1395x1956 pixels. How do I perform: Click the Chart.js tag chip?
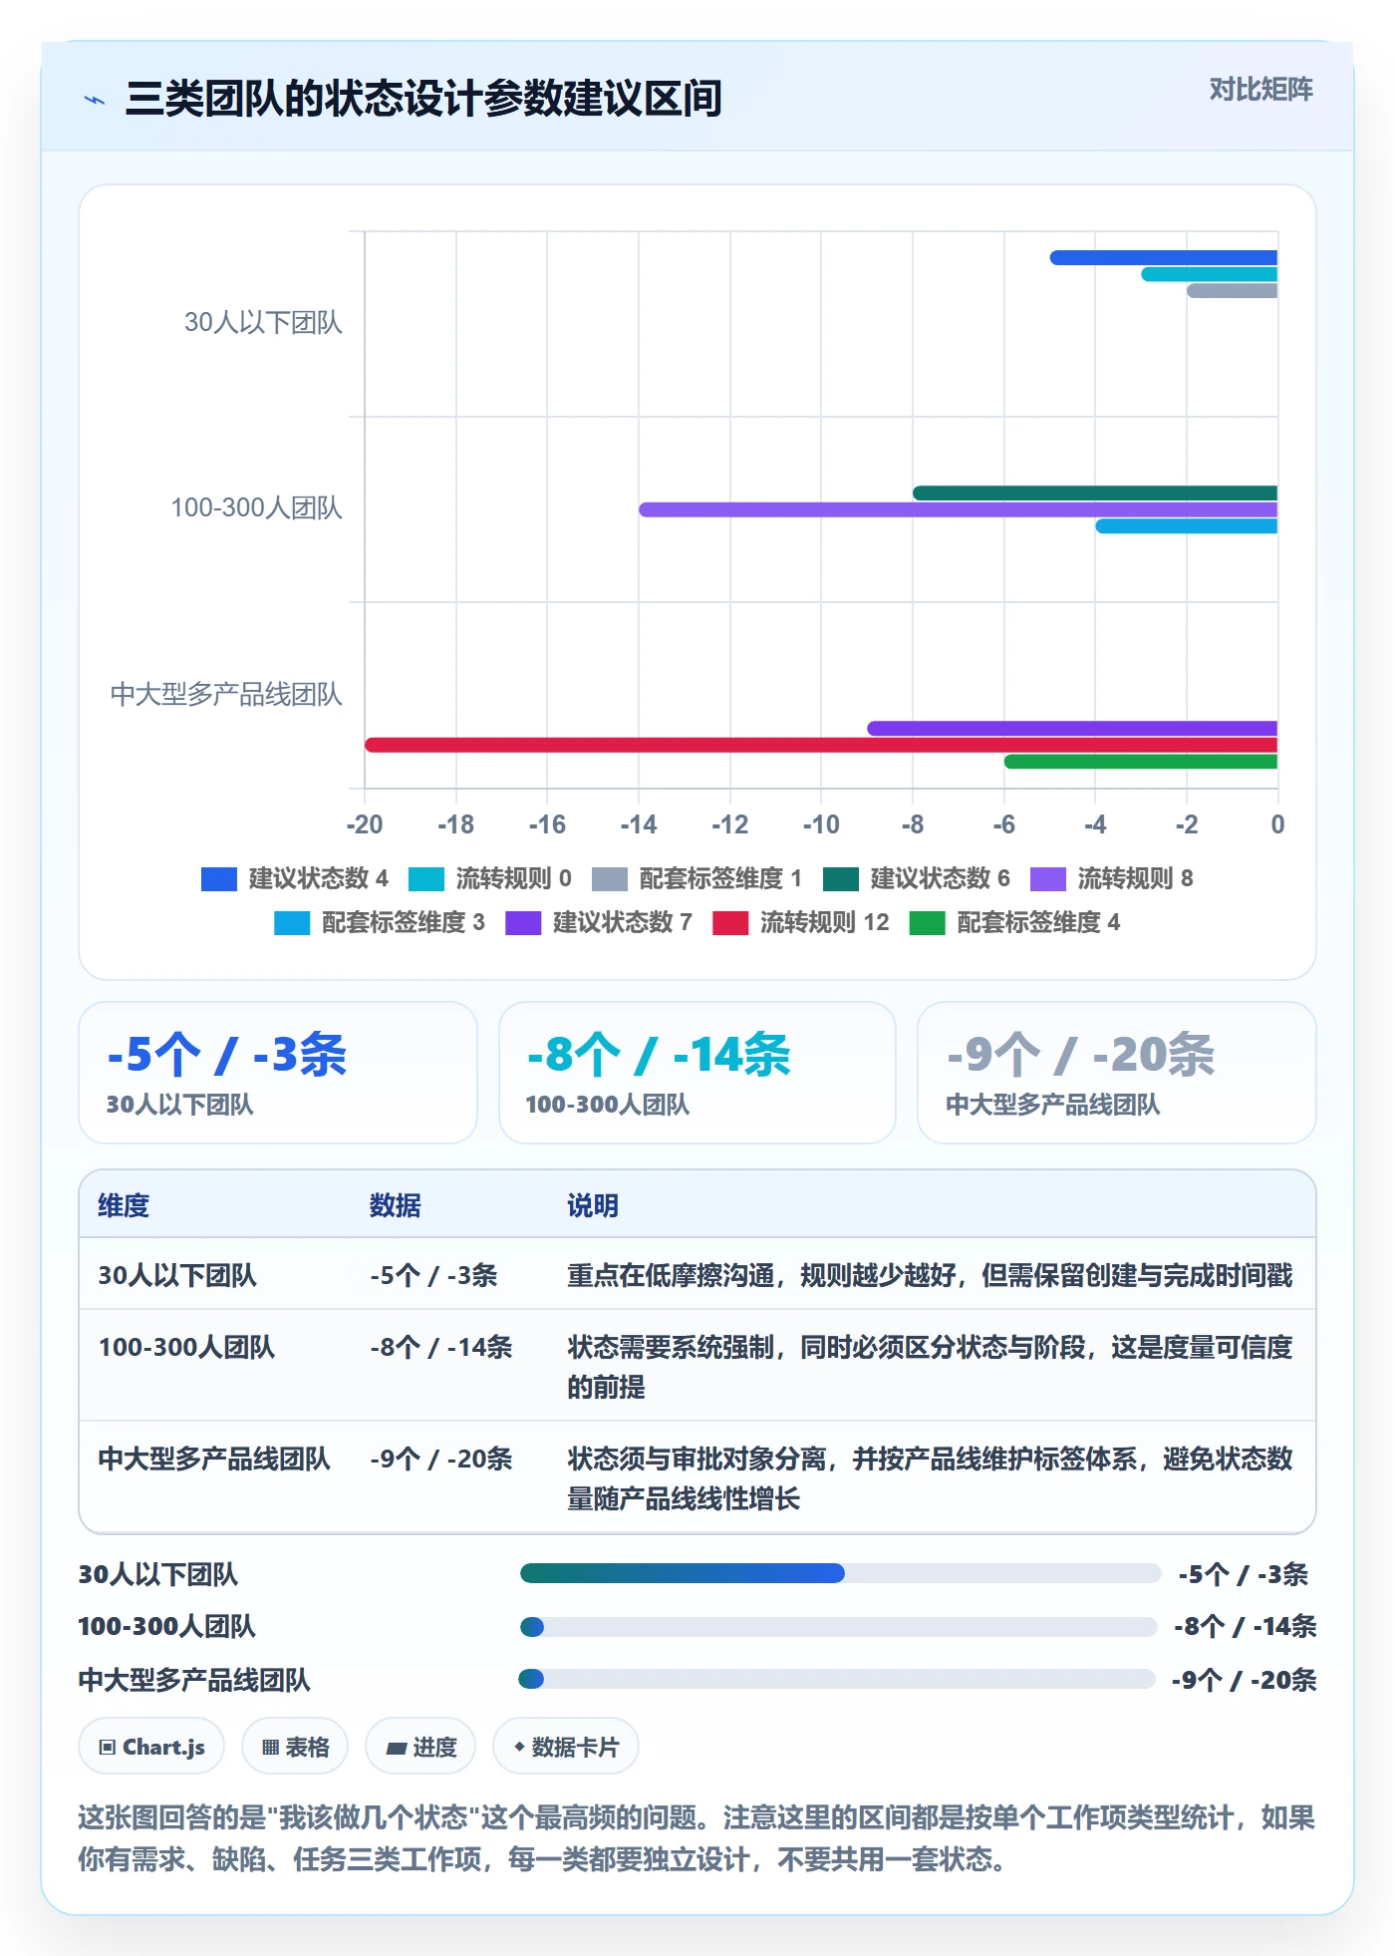point(151,1747)
